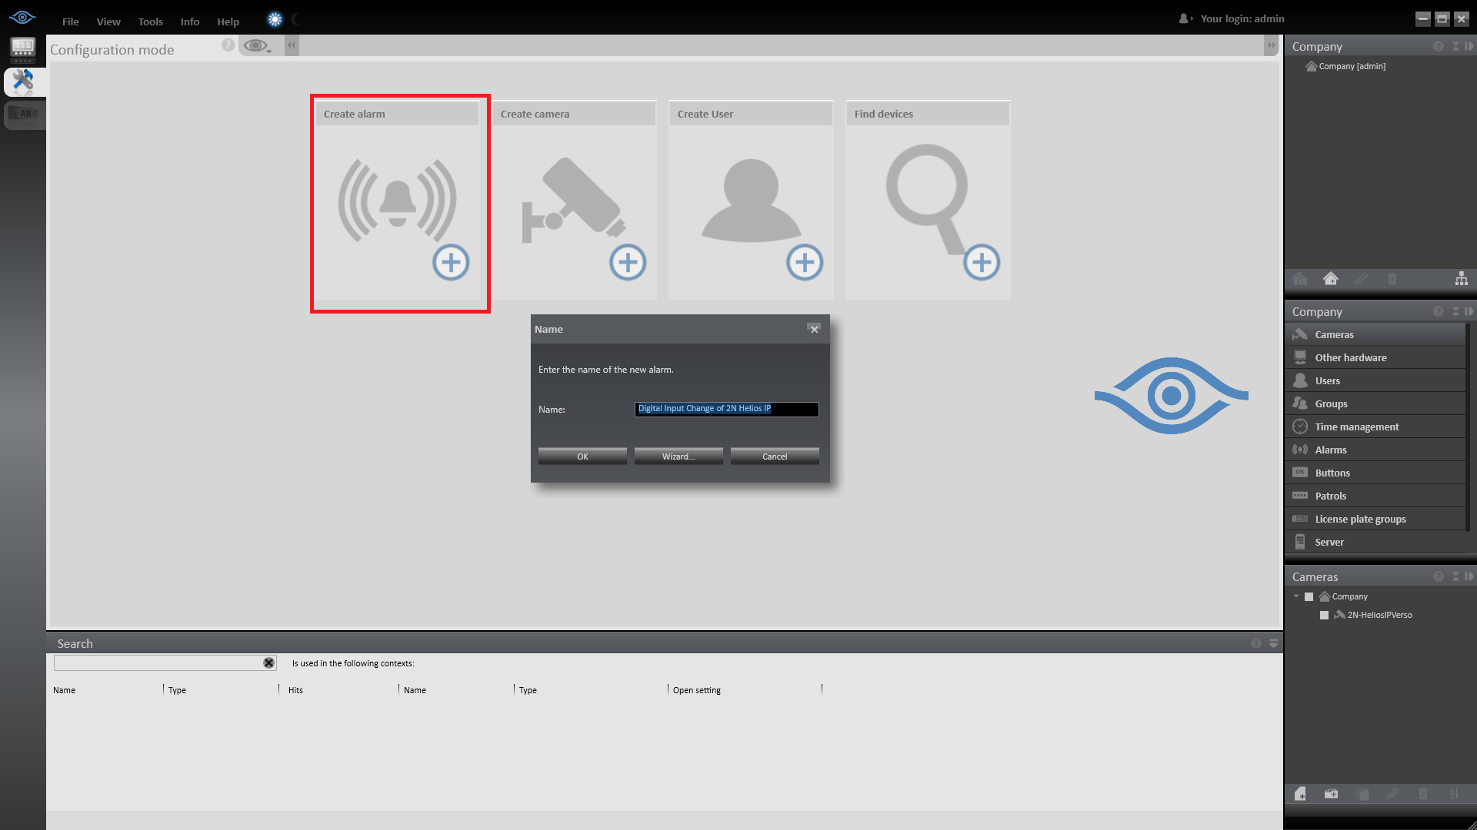Image resolution: width=1477 pixels, height=830 pixels.
Task: Click the Create User person tile
Action: click(x=751, y=201)
